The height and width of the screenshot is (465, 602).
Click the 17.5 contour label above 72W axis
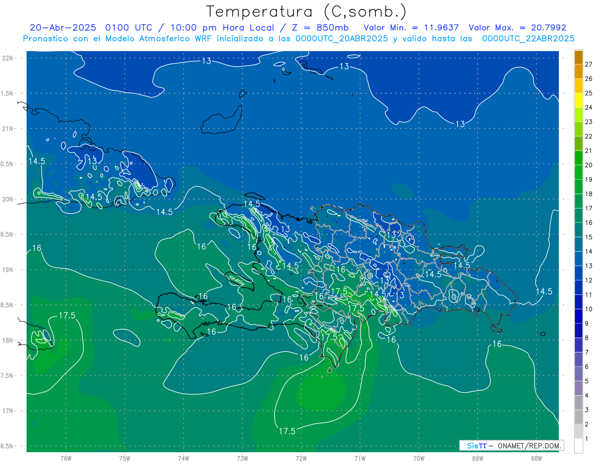[x=287, y=431]
